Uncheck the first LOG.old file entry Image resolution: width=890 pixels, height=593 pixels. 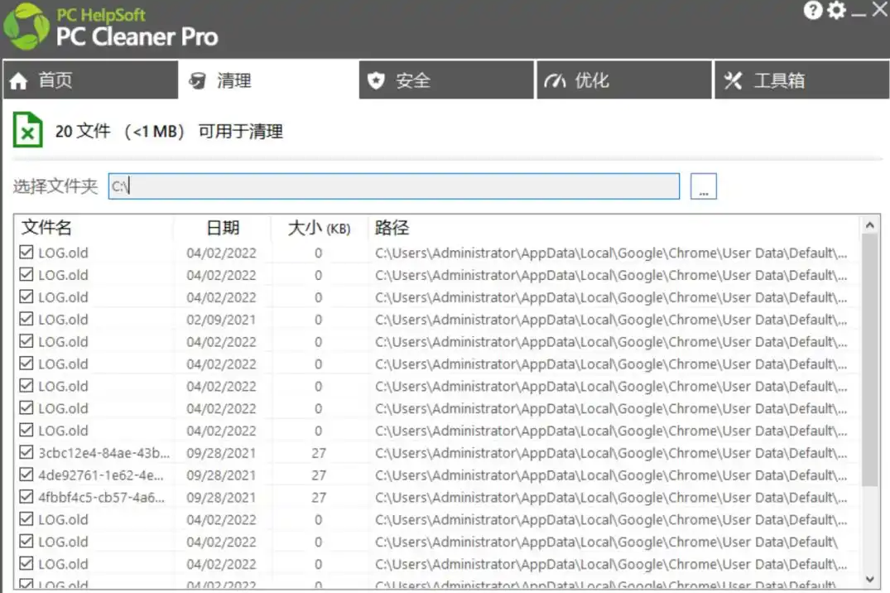(24, 252)
